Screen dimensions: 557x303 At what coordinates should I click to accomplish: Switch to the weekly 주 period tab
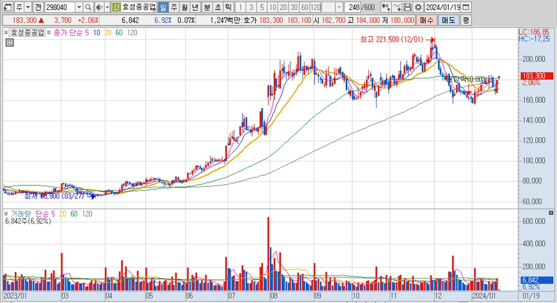174,7
